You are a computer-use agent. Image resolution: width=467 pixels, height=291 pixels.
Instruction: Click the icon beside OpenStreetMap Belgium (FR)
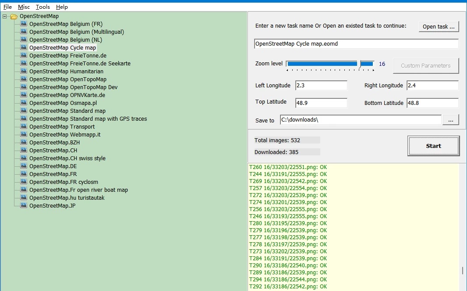[x=24, y=24]
